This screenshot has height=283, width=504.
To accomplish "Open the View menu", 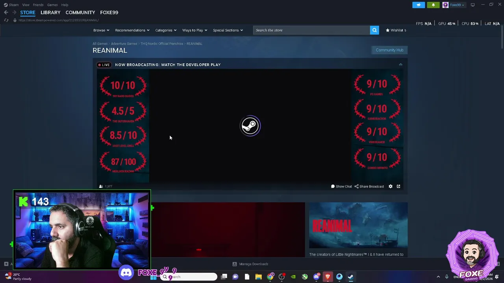I will (26, 5).
